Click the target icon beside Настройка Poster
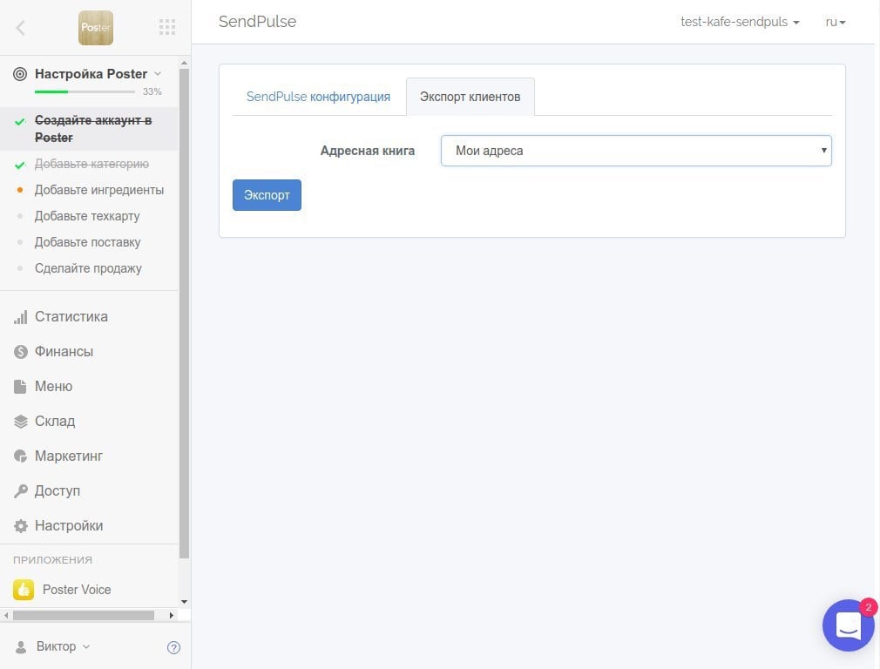The height and width of the screenshot is (669, 880). pyautogui.click(x=20, y=74)
